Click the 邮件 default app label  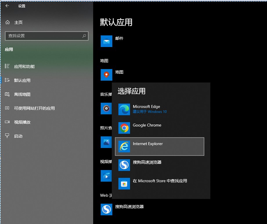(x=119, y=39)
